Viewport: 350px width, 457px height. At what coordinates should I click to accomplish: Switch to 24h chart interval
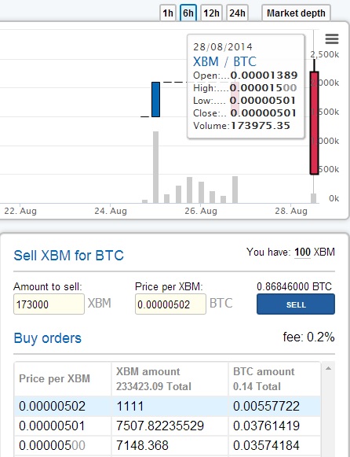[237, 13]
